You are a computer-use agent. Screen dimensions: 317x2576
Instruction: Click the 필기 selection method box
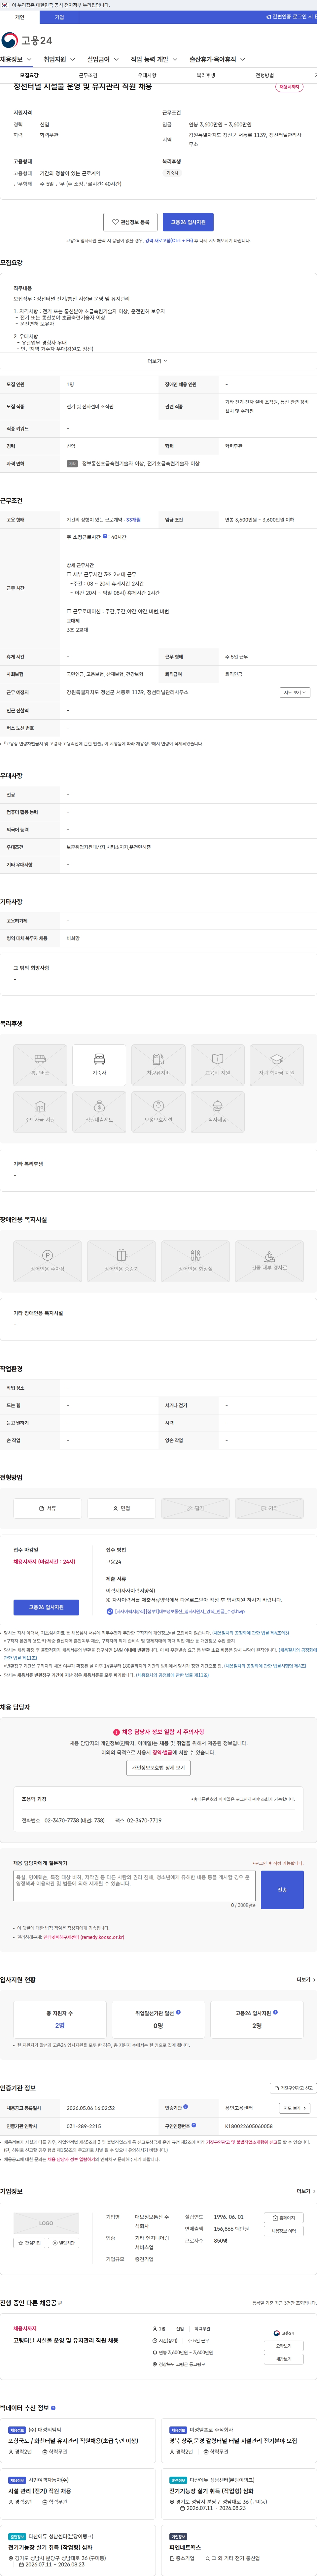click(x=195, y=1508)
